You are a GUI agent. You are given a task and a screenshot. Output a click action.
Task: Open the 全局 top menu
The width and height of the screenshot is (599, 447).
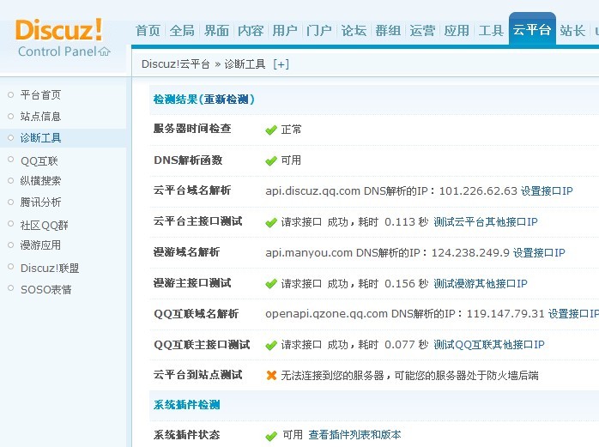point(182,31)
